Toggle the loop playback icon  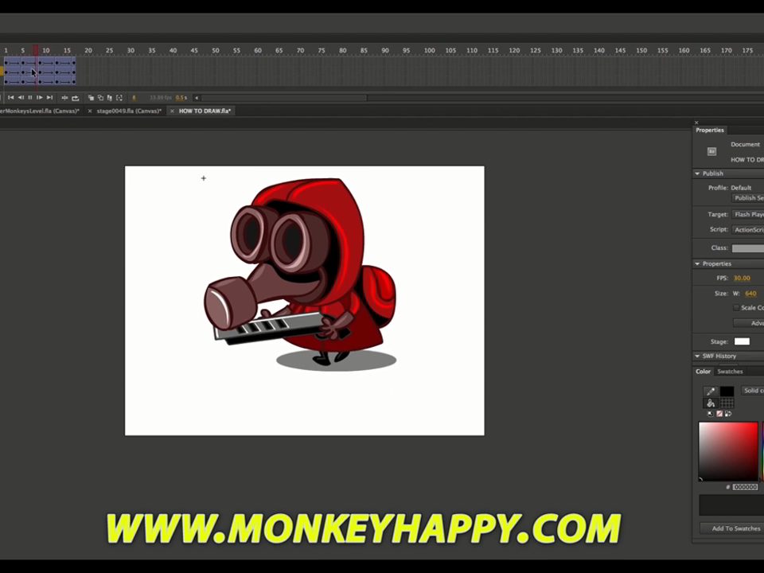click(x=75, y=98)
